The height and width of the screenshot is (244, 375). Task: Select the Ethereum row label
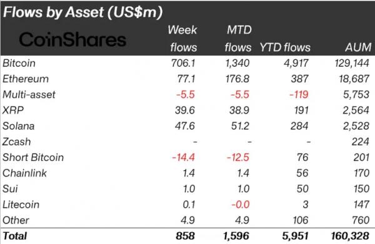click(x=26, y=79)
